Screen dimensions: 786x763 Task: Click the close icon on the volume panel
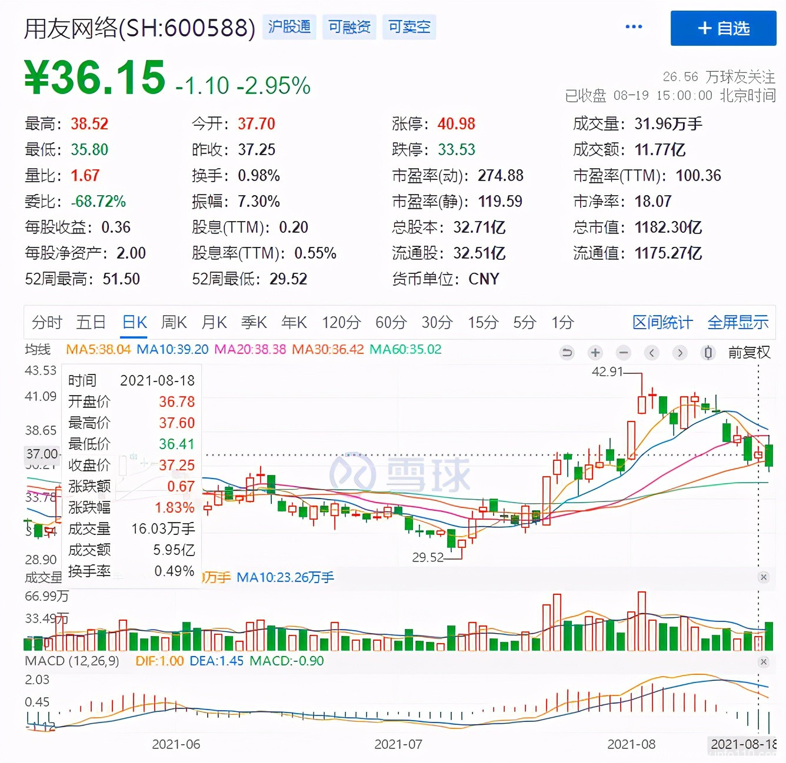coord(764,577)
